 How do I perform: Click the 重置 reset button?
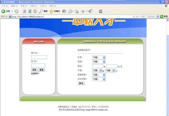click(x=42, y=70)
